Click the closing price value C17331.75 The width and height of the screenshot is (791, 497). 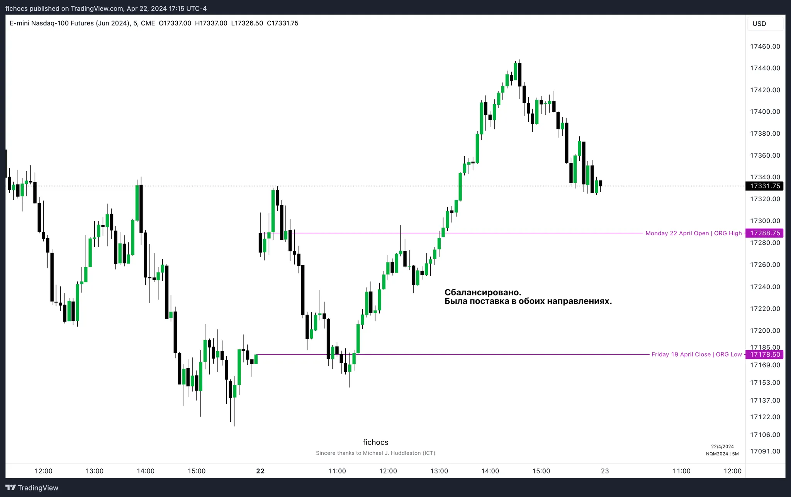tap(282, 23)
